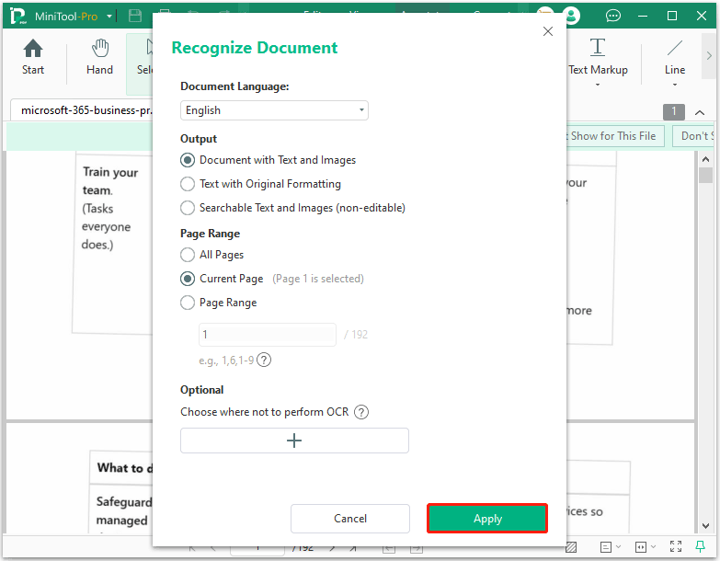
Task: Select Current Page radio option
Action: (188, 279)
